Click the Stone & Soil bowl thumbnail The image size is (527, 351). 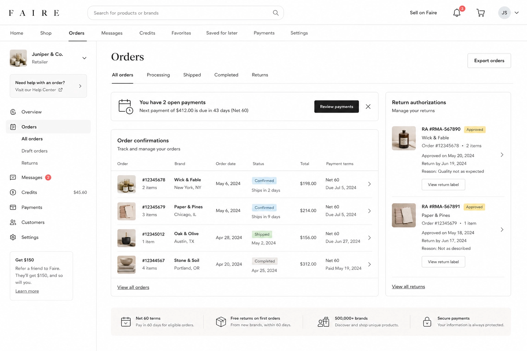click(126, 265)
